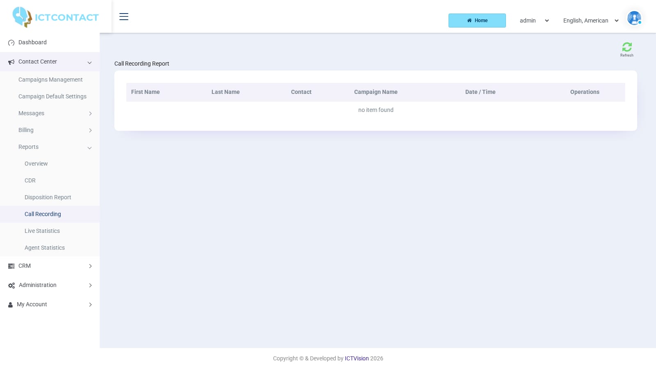Expand the My Account menu arrow
Image resolution: width=656 pixels, height=369 pixels.
[x=90, y=305]
